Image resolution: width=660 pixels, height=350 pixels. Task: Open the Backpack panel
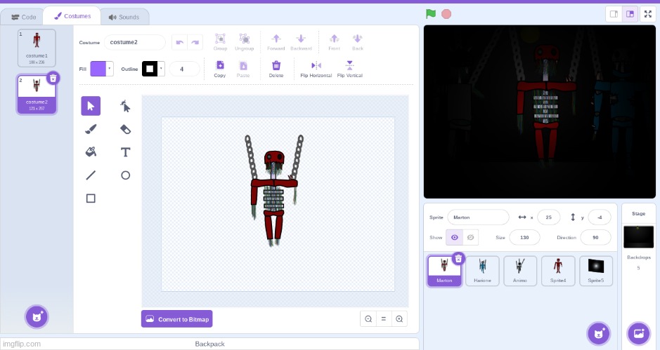[x=209, y=344]
